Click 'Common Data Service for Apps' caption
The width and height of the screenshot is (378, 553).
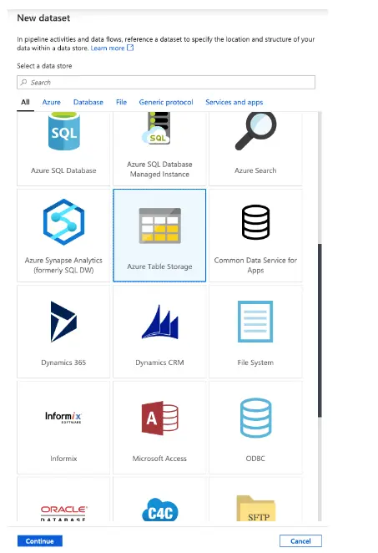tap(255, 265)
